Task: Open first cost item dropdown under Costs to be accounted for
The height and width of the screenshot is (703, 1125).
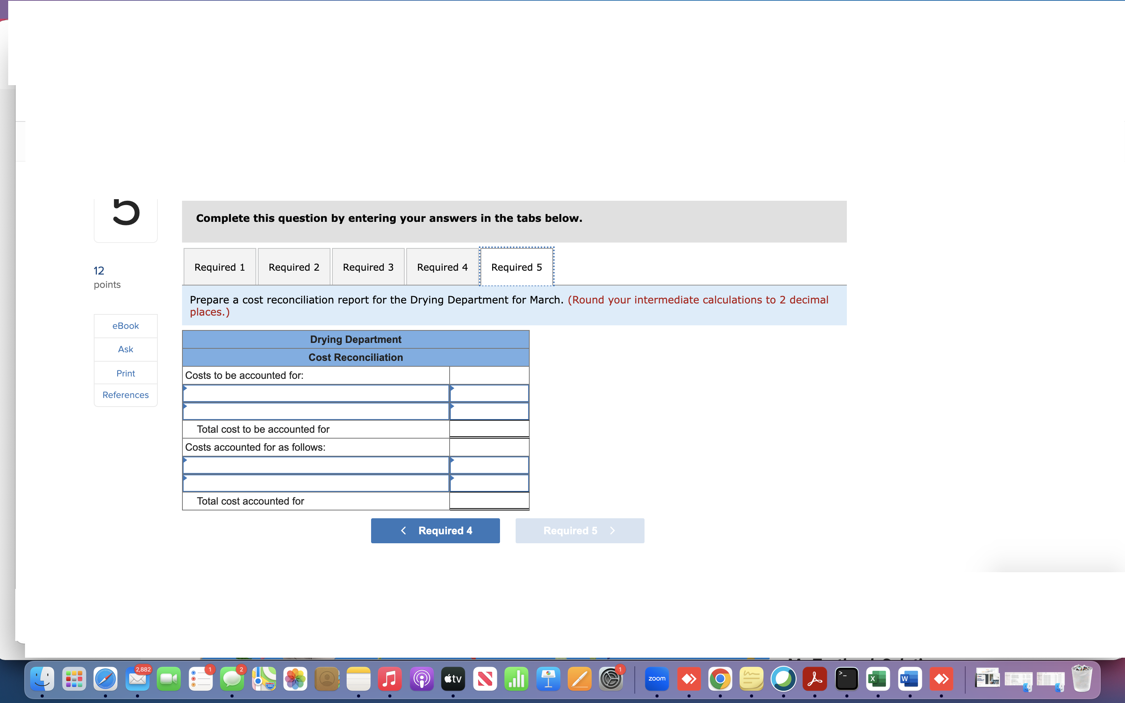Action: click(316, 393)
